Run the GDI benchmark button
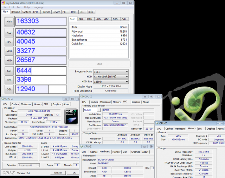Viewport: 225px width, 178px height. pyautogui.click(x=9, y=71)
